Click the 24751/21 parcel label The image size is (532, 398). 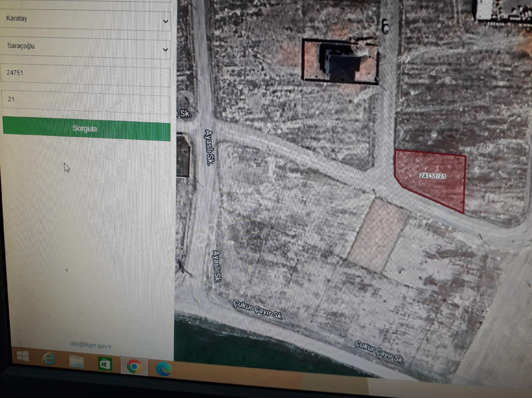coord(432,176)
